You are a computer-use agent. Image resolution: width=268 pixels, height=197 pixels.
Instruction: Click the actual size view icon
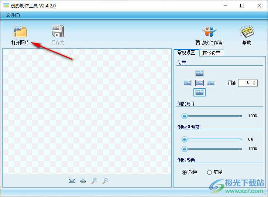(x=83, y=181)
